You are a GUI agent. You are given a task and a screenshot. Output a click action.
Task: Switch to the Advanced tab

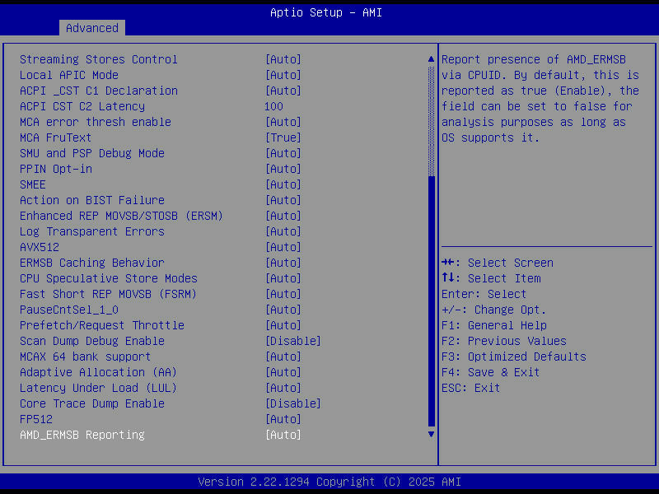91,27
